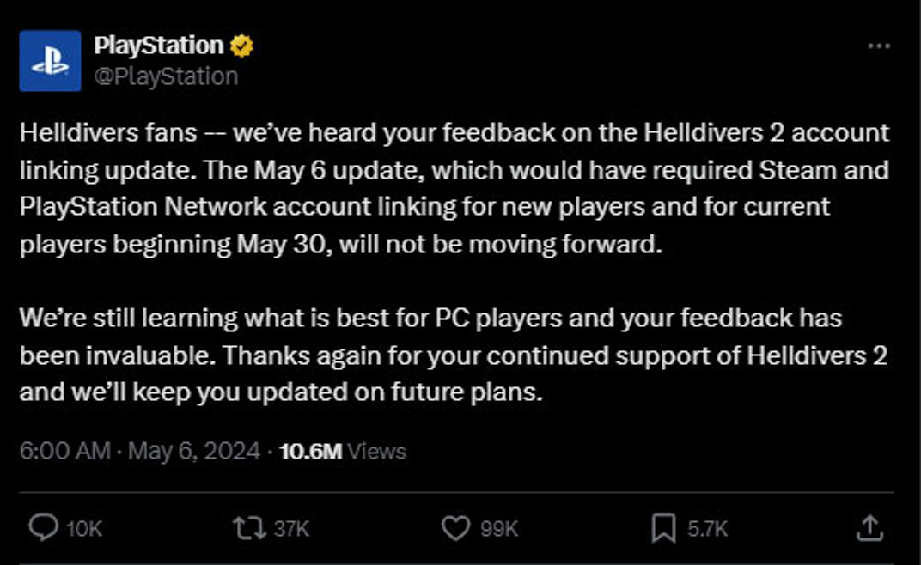Open the three-dot more options menu
The width and height of the screenshot is (921, 565).
(879, 46)
